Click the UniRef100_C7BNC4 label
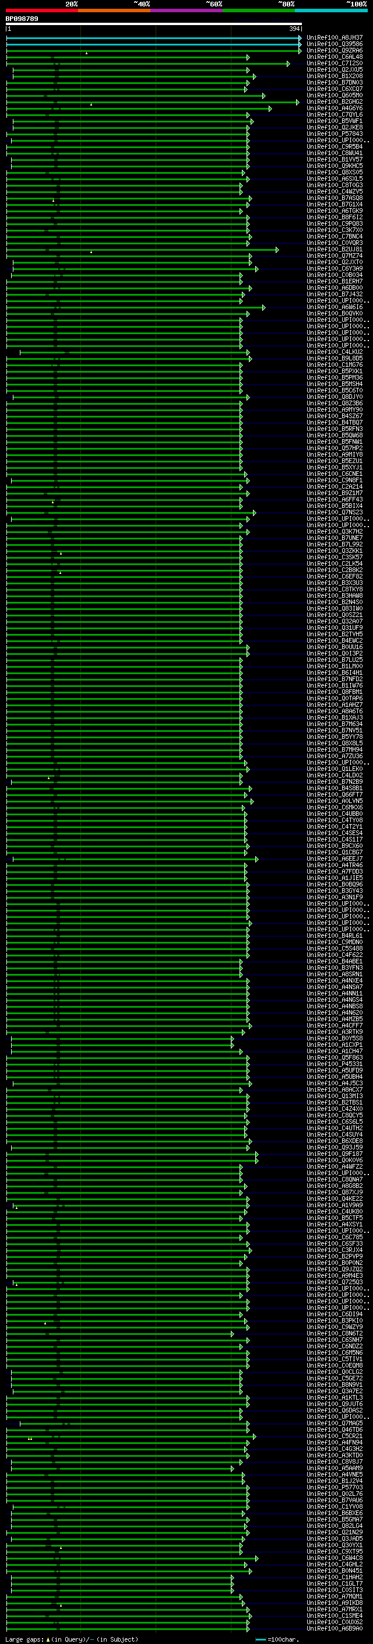Viewport: 373px width, 1644px height. point(335,237)
